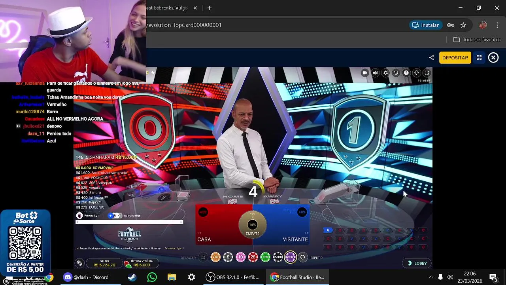Click the DEPOSITAR button
Image resolution: width=506 pixels, height=285 pixels.
455,58
